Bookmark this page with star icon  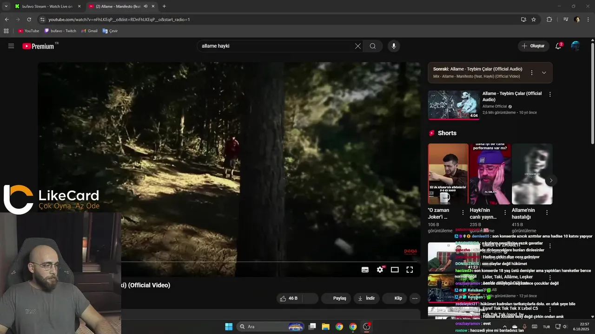point(534,19)
